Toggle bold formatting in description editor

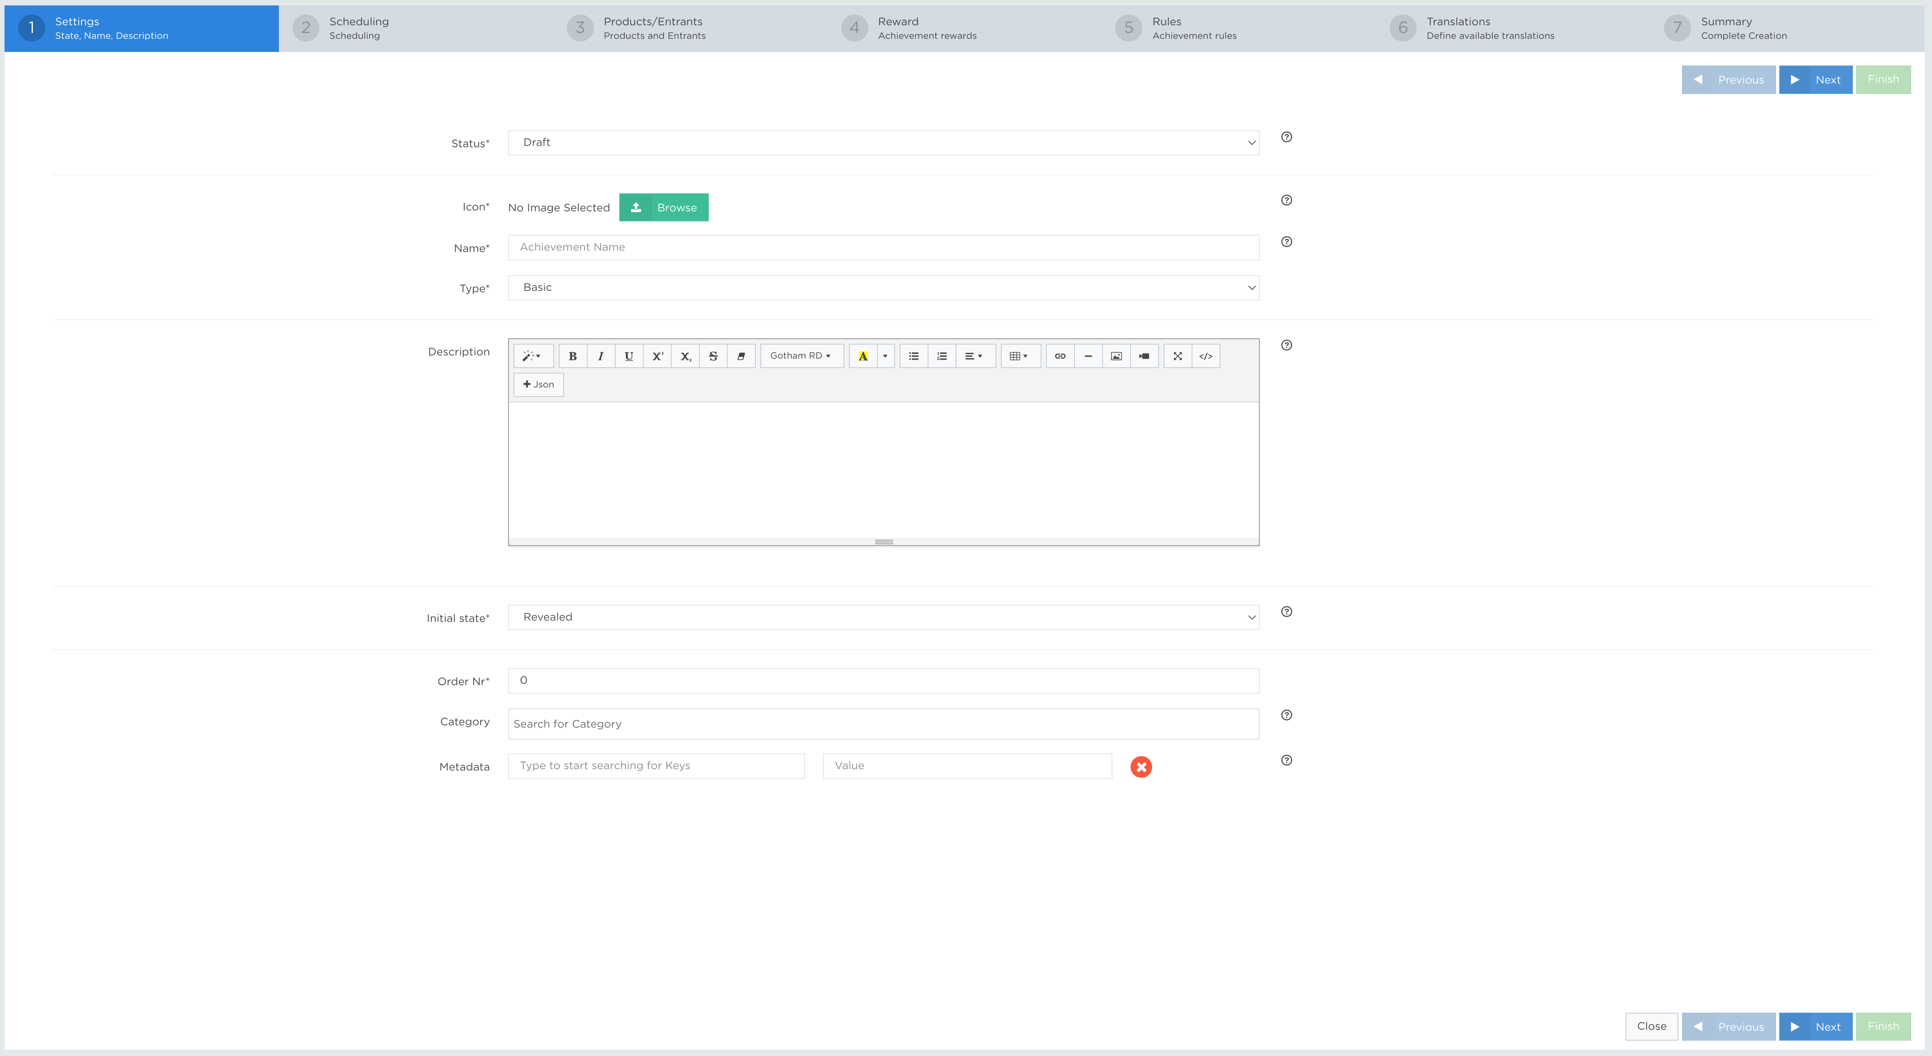(x=572, y=356)
